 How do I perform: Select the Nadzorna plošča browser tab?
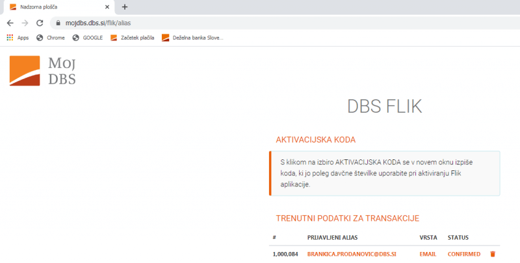(59, 7)
